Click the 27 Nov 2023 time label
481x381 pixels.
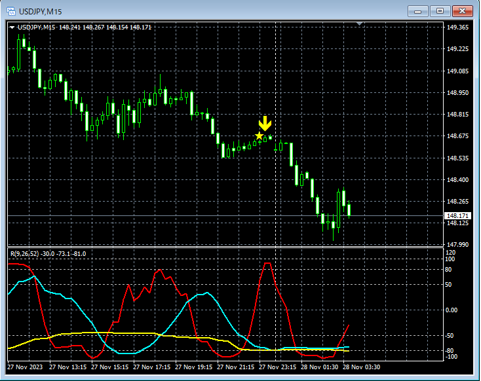pos(26,367)
